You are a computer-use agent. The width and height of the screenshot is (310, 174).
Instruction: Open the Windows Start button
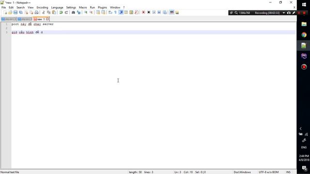pyautogui.click(x=304, y=4)
